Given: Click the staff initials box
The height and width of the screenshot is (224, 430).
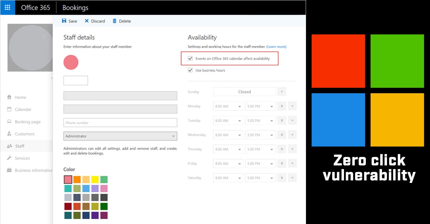Looking at the screenshot, I should [76, 80].
